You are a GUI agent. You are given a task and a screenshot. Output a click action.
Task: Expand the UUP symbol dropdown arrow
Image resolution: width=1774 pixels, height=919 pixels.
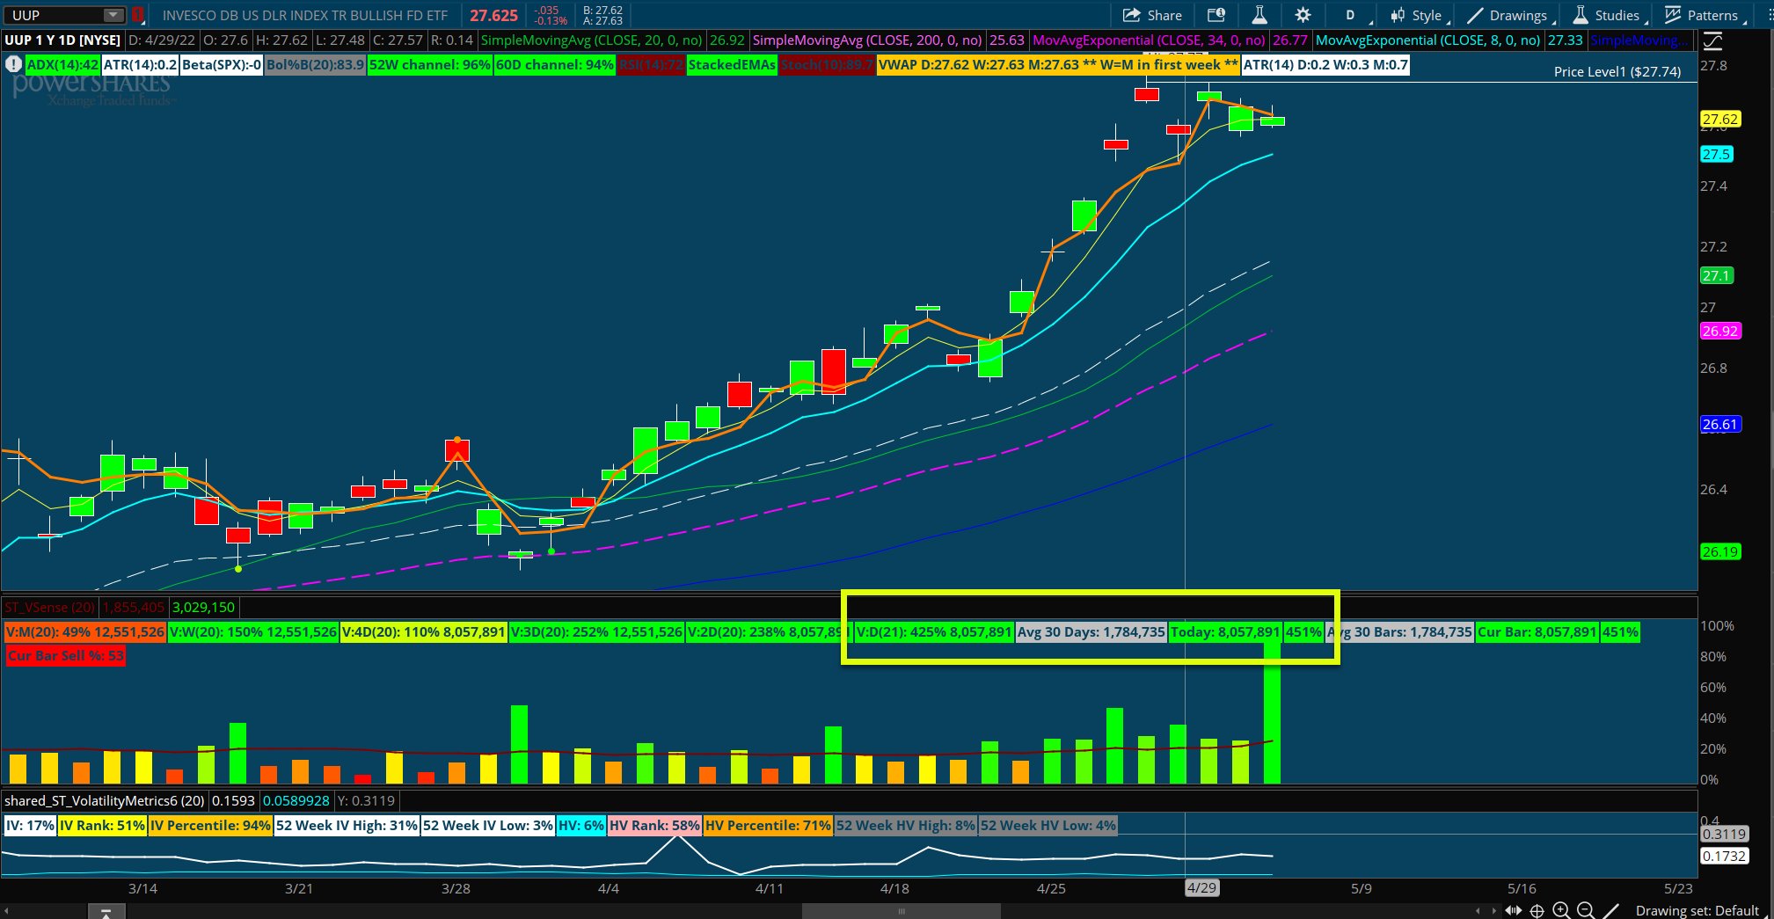tap(113, 15)
